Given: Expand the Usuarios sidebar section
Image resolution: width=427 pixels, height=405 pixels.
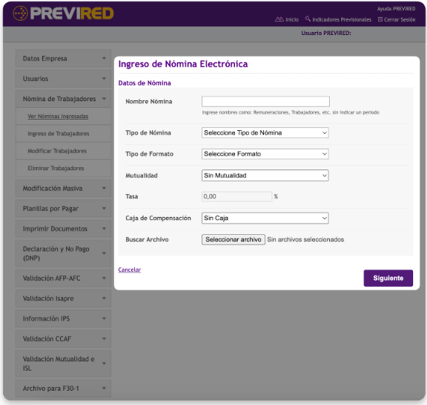Looking at the screenshot, I should pos(63,79).
